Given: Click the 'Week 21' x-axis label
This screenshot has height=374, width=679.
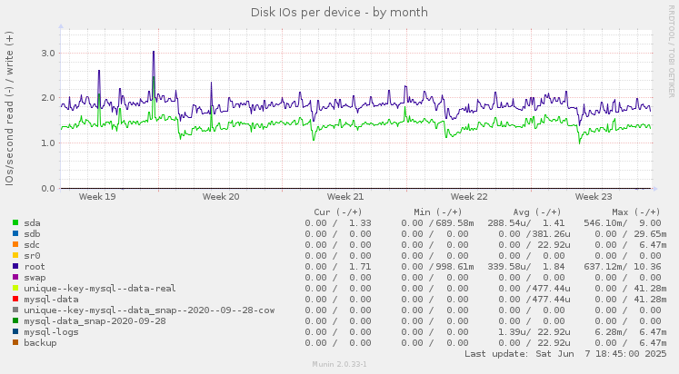Looking at the screenshot, I should [345, 197].
